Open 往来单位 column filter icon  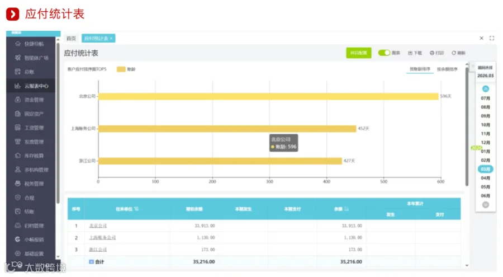point(136,209)
